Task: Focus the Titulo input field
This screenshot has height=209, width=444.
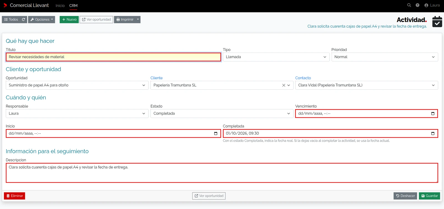Action: [113, 57]
